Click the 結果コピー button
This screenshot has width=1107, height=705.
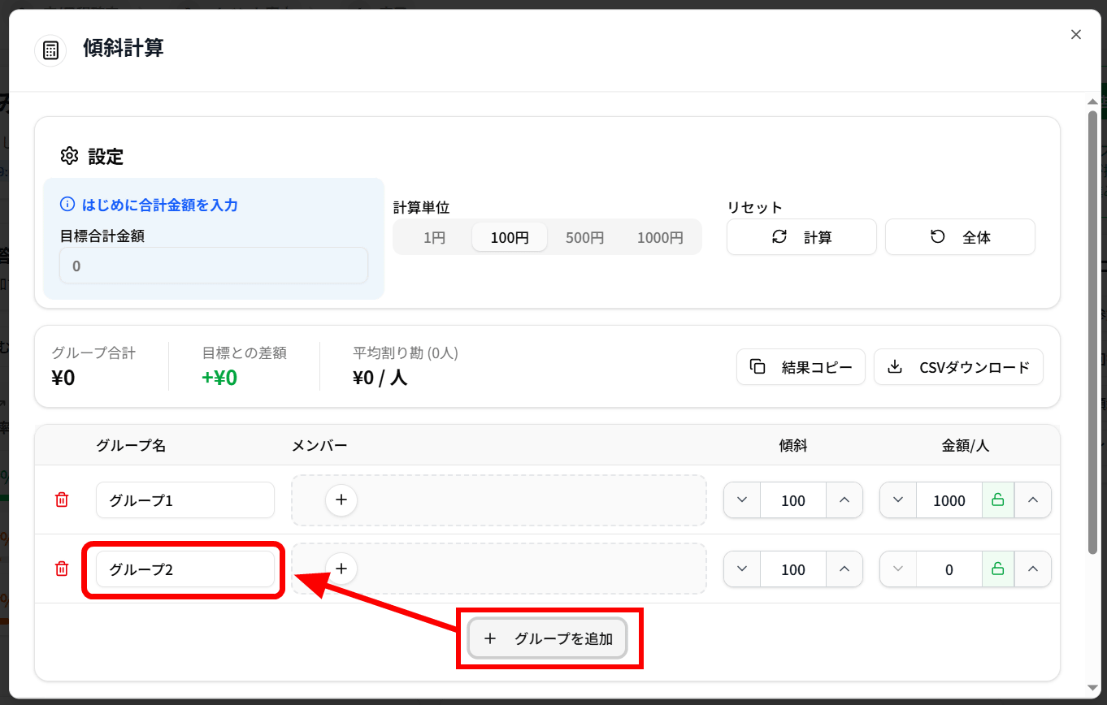801,367
